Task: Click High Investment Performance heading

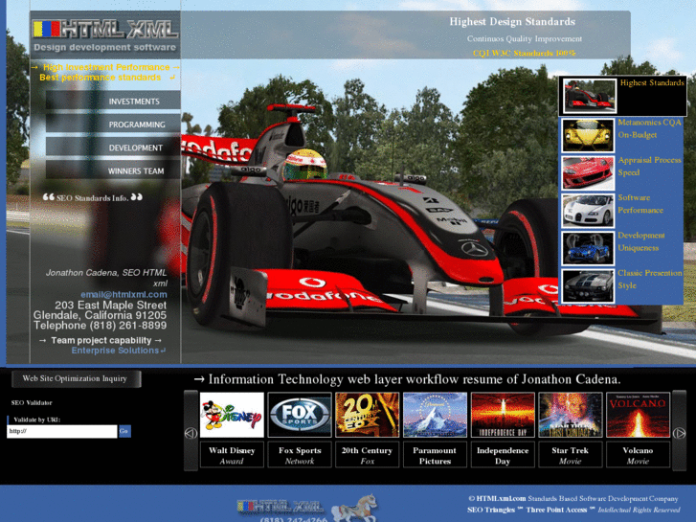Action: [106, 67]
